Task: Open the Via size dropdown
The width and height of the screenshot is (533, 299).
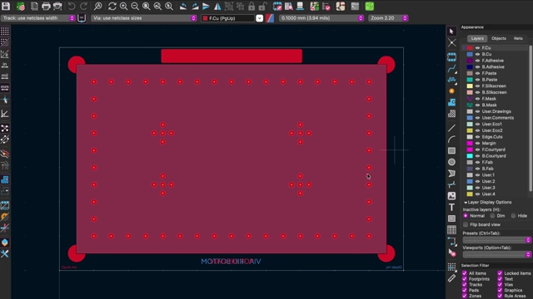Action: click(144, 18)
